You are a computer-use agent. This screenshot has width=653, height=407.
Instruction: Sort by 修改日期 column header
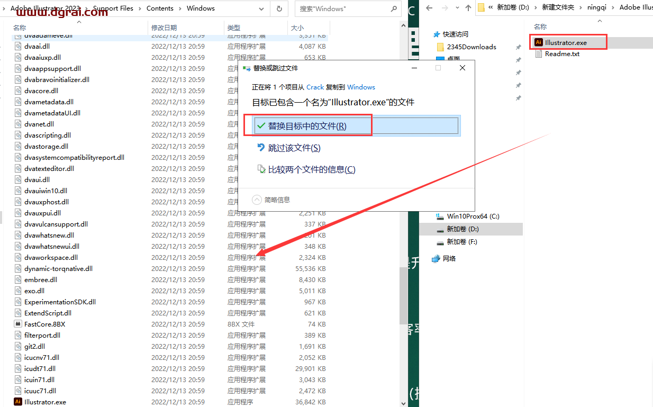click(x=164, y=28)
